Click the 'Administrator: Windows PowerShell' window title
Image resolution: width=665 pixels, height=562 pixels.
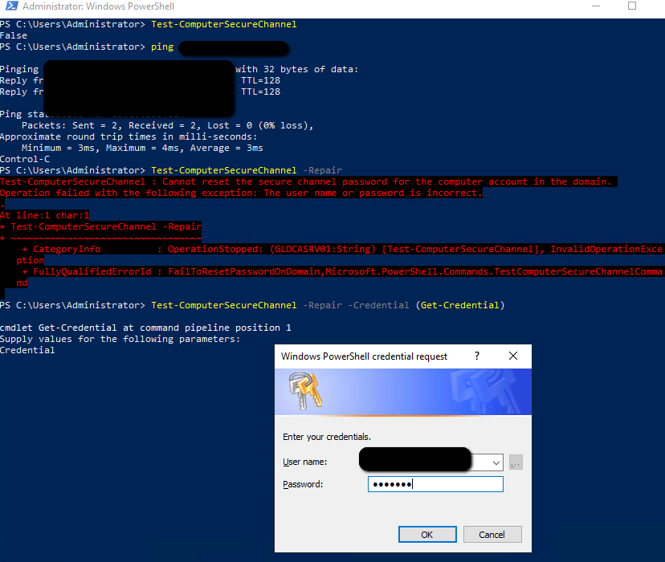99,6
